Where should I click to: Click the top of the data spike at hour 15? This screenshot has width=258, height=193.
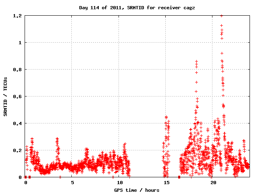click(166, 117)
